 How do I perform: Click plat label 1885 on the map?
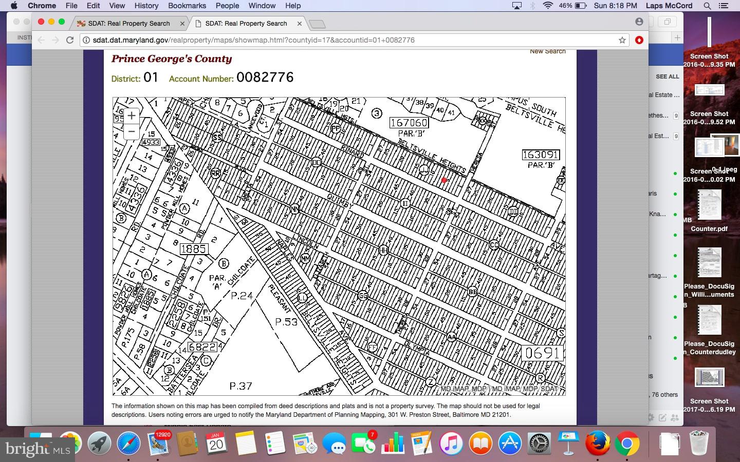point(194,249)
